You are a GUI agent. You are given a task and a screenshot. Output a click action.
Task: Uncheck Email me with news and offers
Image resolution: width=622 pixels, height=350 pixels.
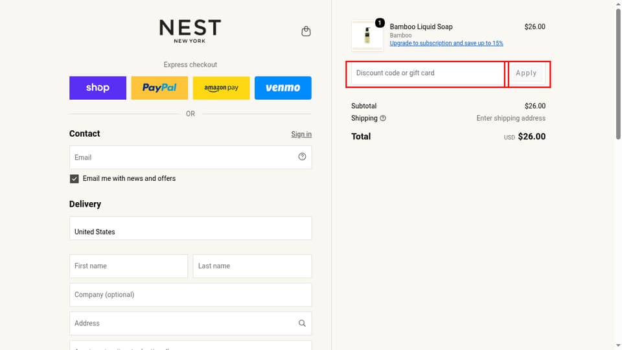(x=74, y=179)
